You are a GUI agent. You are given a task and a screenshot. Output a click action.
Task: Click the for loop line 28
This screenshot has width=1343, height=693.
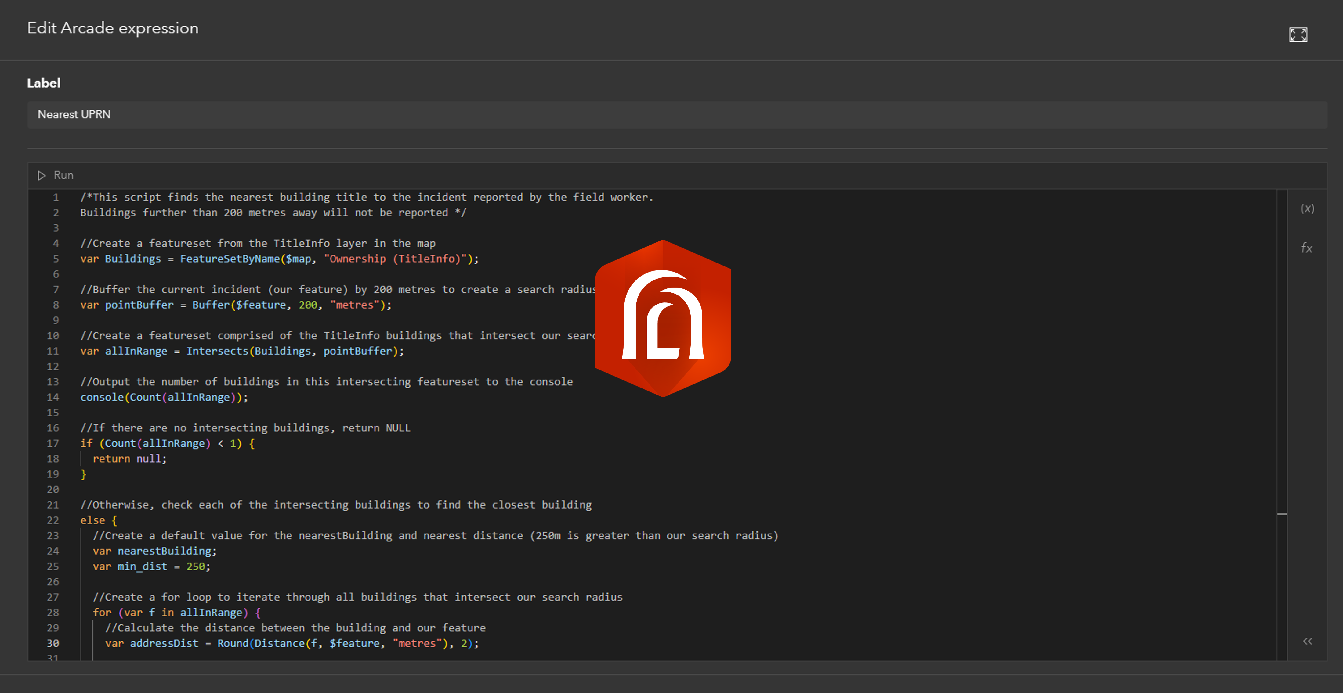[x=177, y=613]
